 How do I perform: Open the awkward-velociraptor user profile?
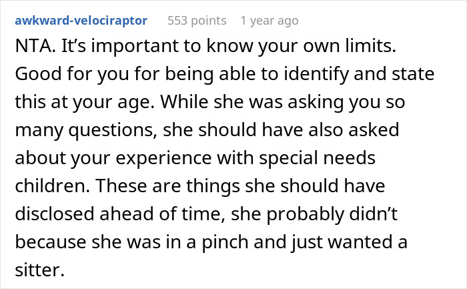tap(83, 21)
